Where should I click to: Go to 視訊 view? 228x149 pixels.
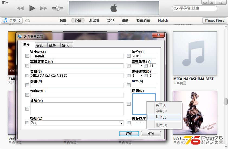[x=125, y=21]
